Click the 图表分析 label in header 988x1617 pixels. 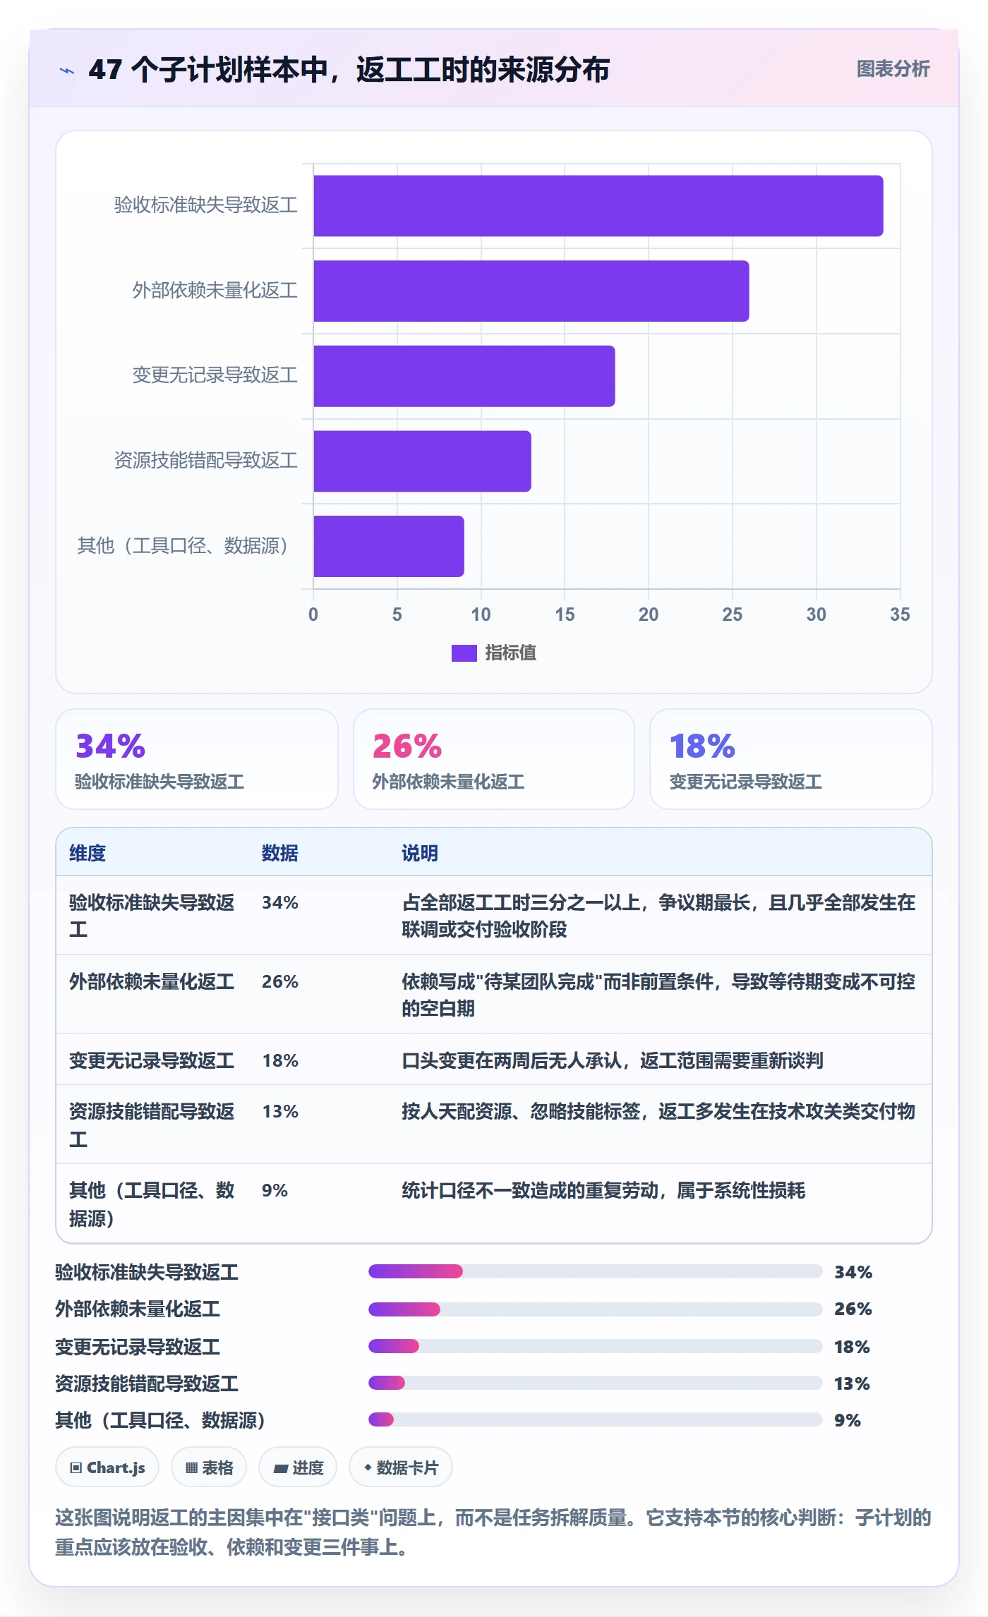click(x=893, y=69)
